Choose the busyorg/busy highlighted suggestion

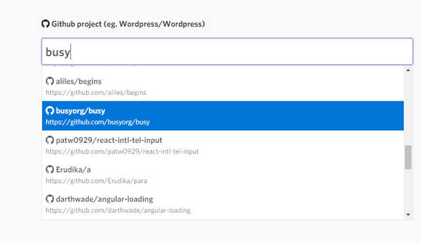click(223, 116)
